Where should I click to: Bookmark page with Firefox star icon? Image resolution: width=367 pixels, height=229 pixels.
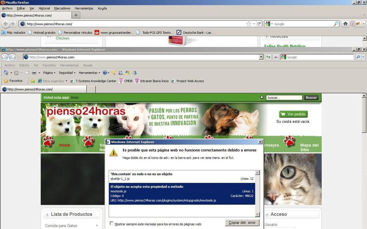(x=249, y=24)
